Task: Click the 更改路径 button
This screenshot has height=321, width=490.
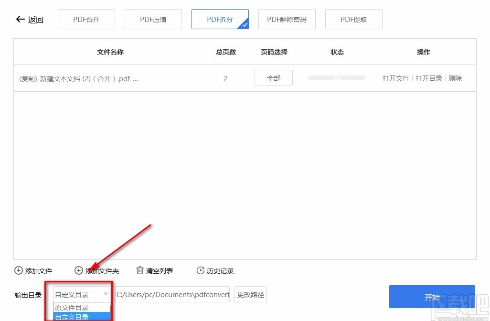Action: [250, 294]
